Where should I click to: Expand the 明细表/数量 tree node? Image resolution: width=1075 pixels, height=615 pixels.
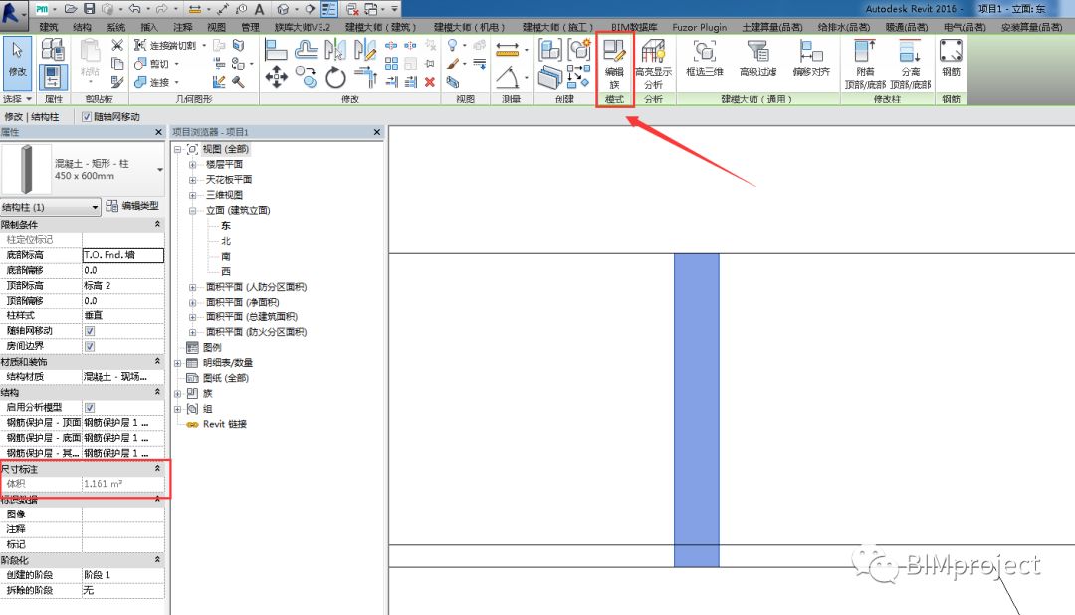[x=177, y=363]
